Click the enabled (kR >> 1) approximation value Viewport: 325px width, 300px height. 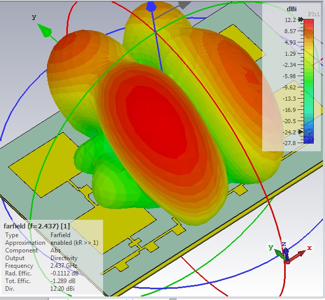point(74,243)
